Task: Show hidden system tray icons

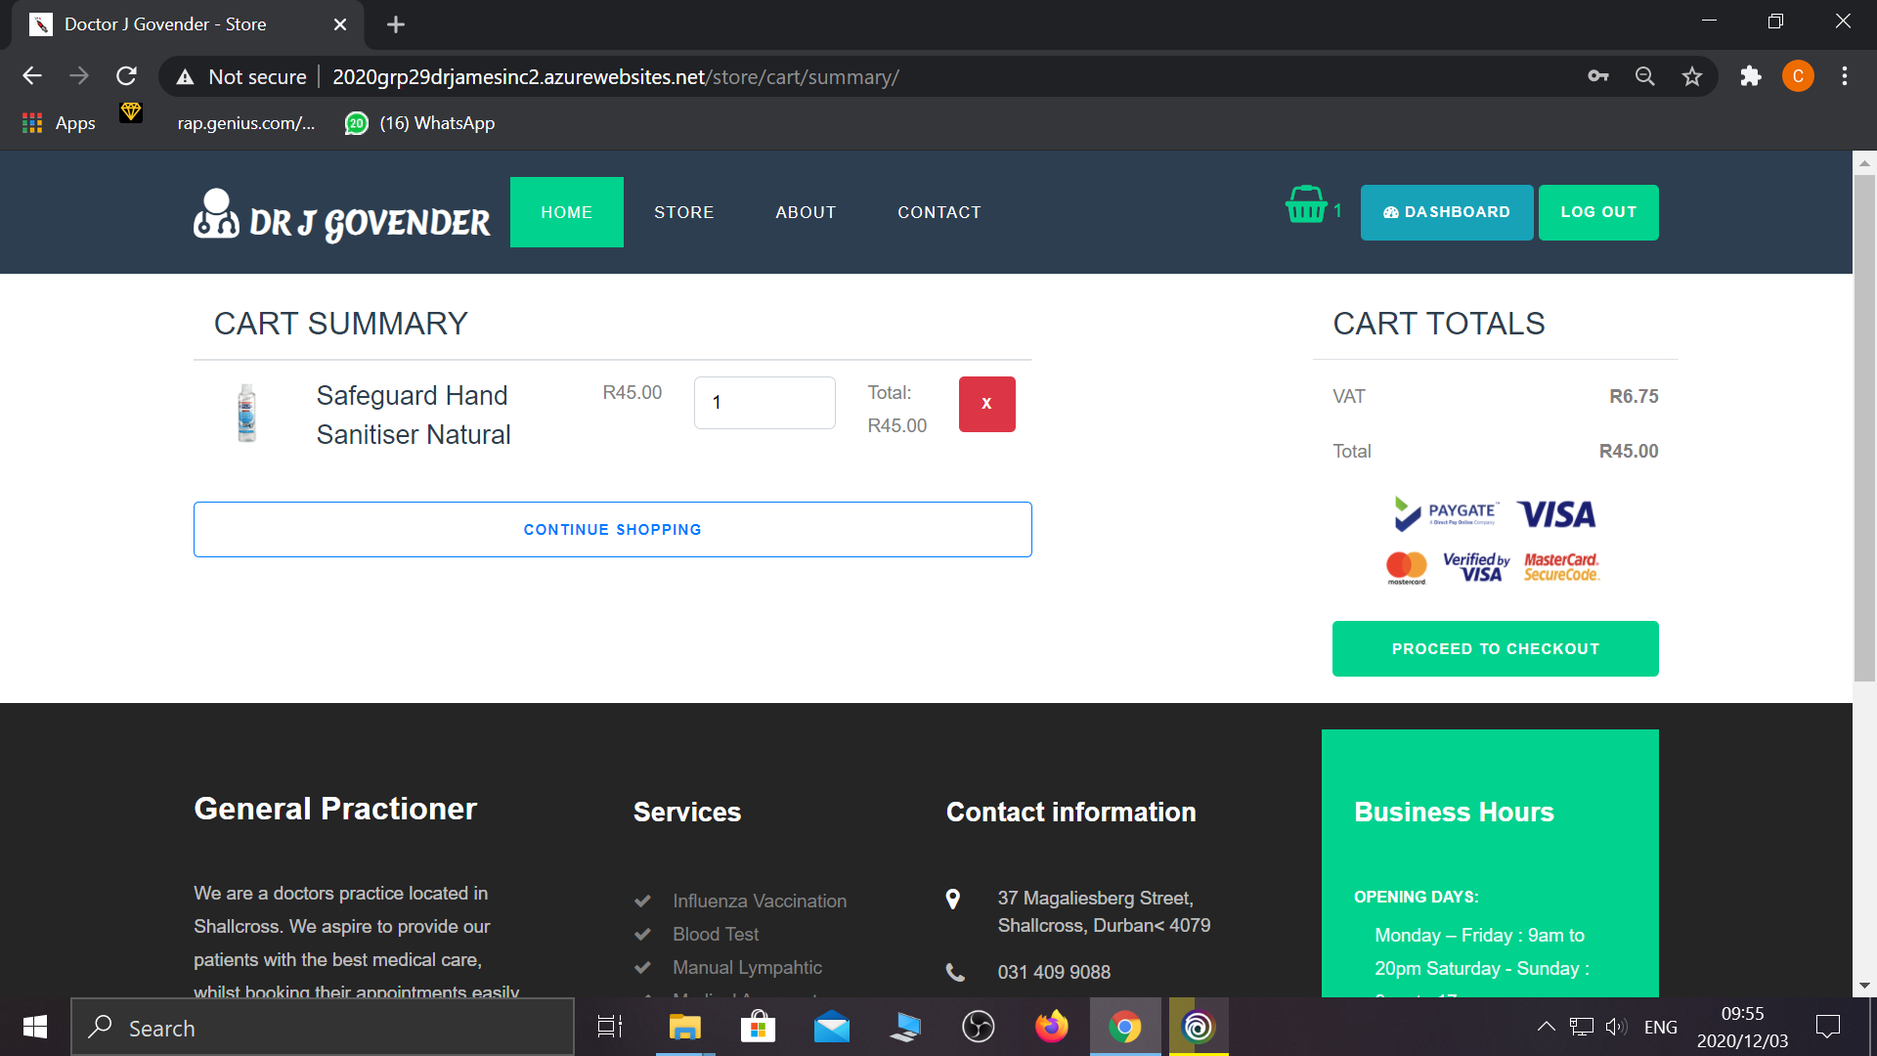Action: point(1546,1027)
